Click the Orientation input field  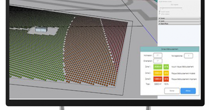point(158,61)
